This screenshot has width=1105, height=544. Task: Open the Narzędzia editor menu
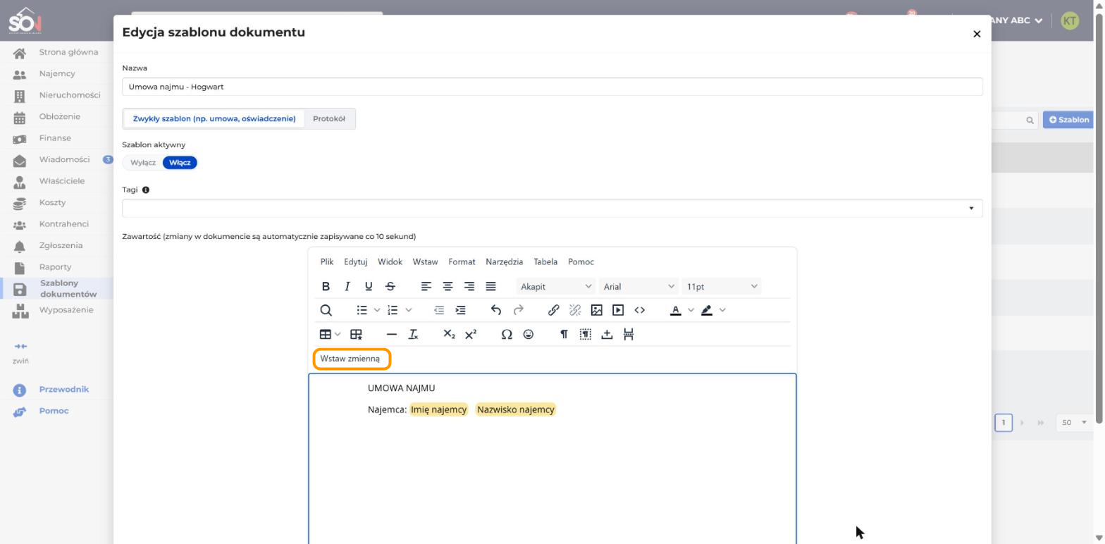[x=504, y=261]
